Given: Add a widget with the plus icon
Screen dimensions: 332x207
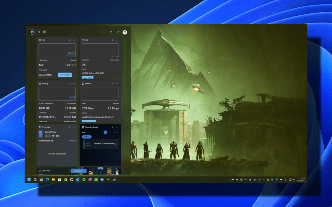Looking at the screenshot, I should (x=104, y=32).
